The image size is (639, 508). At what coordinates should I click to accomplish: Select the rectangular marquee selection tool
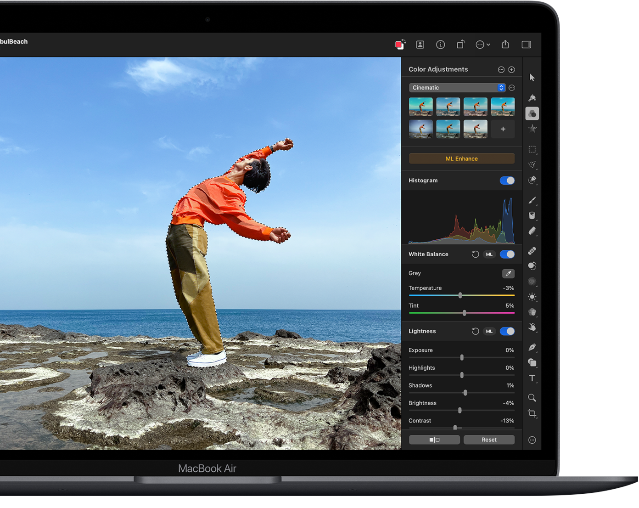click(x=532, y=149)
